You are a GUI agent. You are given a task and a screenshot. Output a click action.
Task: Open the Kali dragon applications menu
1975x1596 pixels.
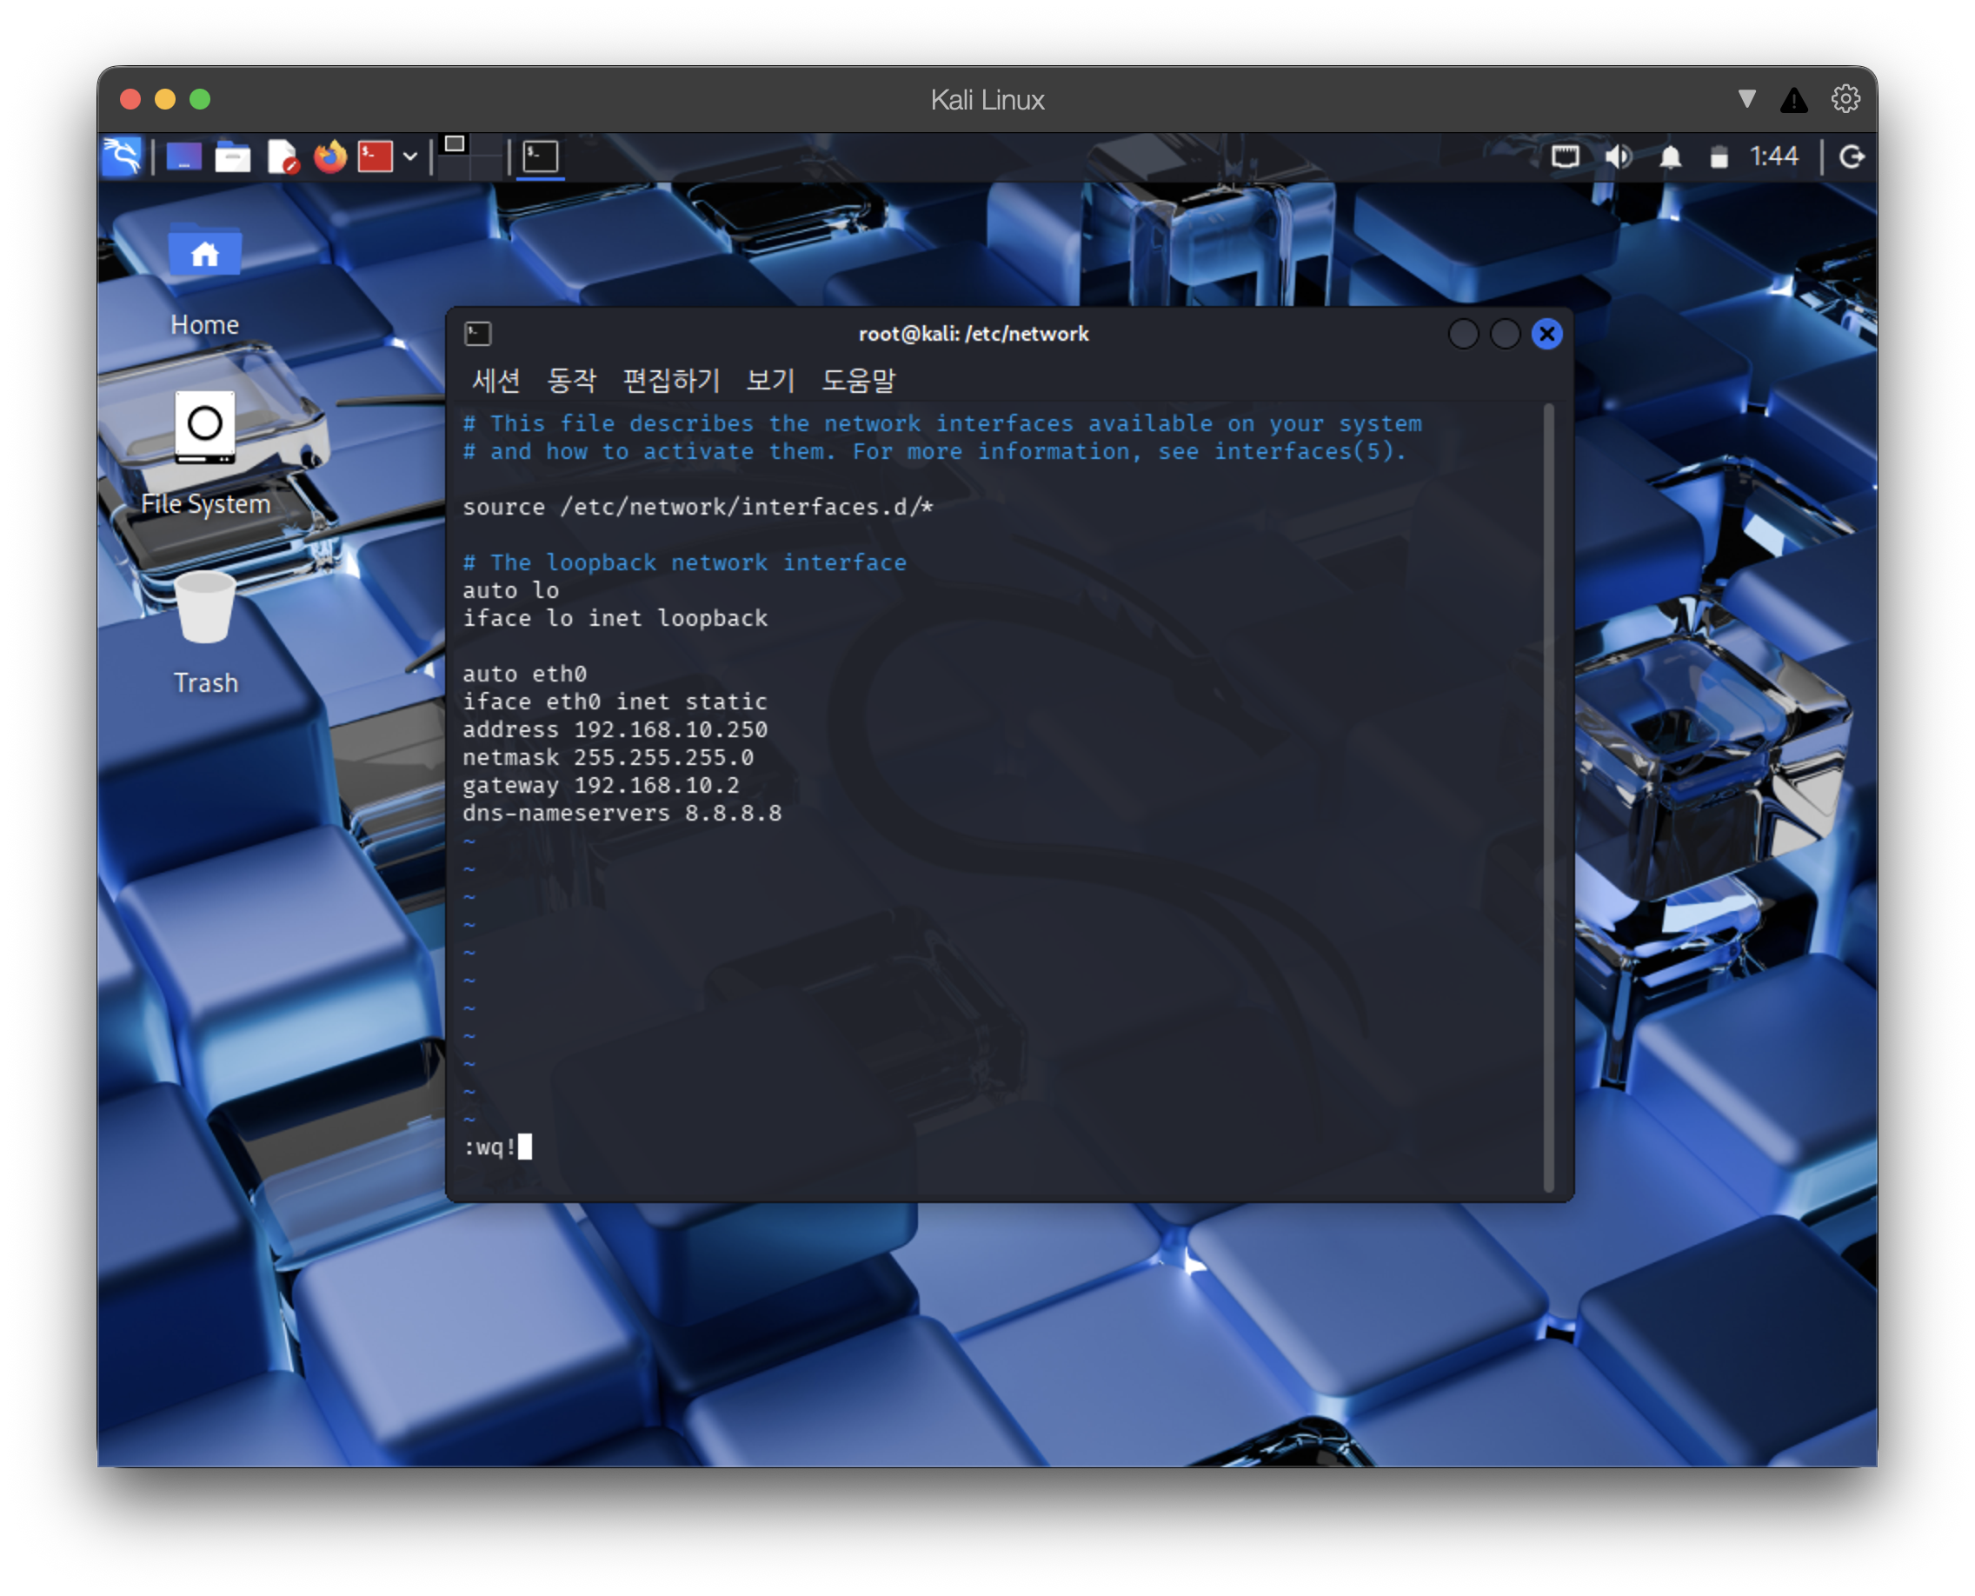point(123,156)
